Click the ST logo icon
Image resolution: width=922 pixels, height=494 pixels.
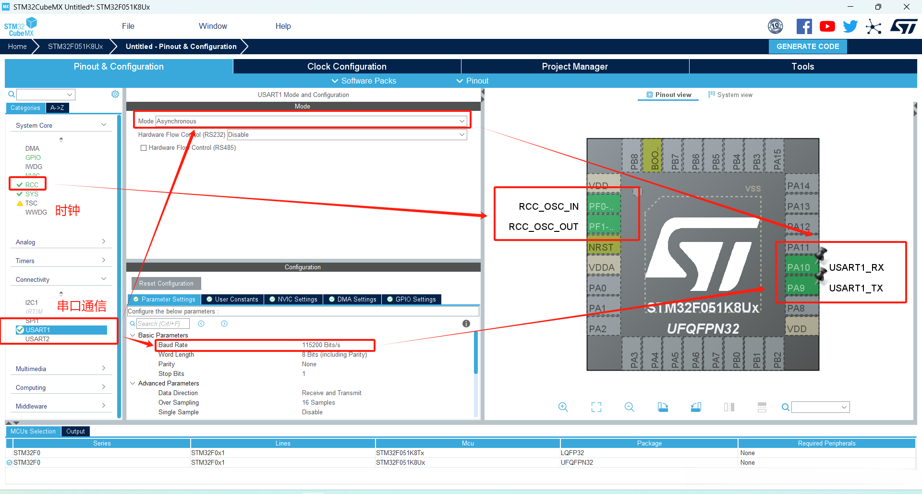904,26
